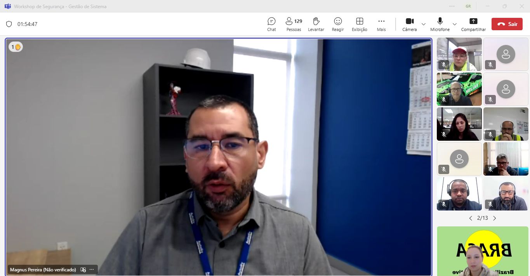Open title bar ellipsis settings menu
The image size is (530, 276).
click(452, 6)
